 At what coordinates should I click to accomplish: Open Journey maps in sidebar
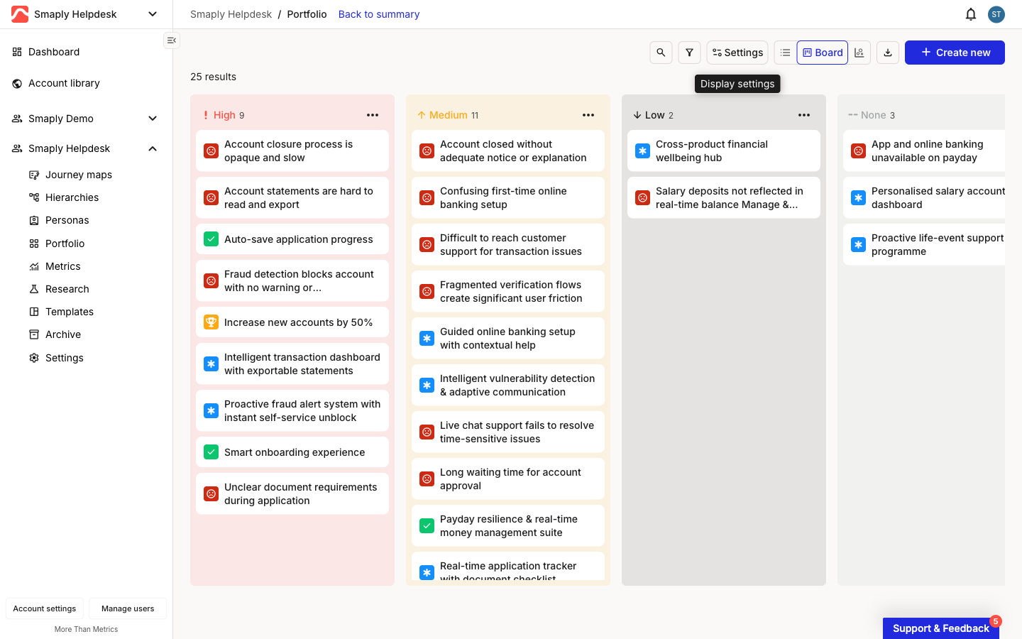(x=79, y=175)
